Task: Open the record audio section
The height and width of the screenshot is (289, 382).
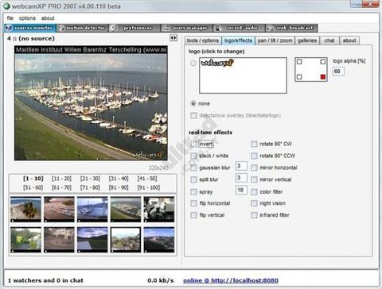Action: [239, 28]
